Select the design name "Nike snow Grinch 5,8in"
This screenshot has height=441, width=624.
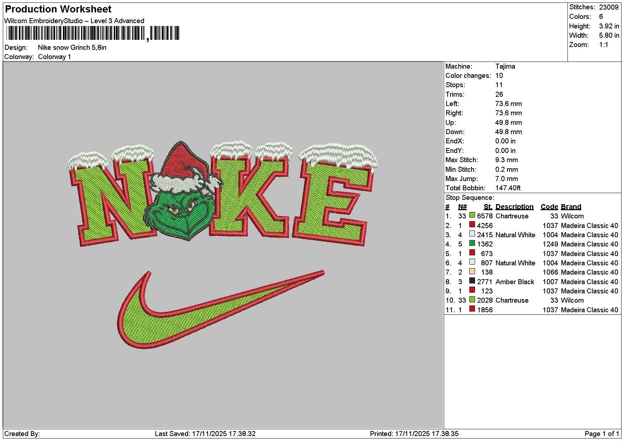click(72, 47)
